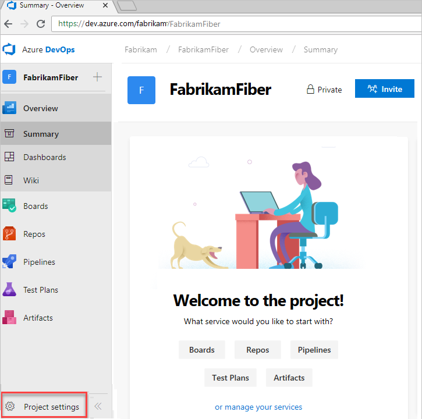Image resolution: width=422 pixels, height=419 pixels.
Task: Click the FabrikamFiber project avatar in sidebar
Action: coord(9,77)
